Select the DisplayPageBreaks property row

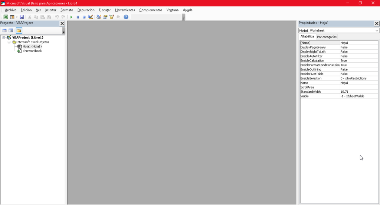[339, 47]
